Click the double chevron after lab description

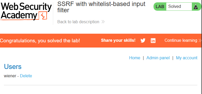tap(103, 22)
